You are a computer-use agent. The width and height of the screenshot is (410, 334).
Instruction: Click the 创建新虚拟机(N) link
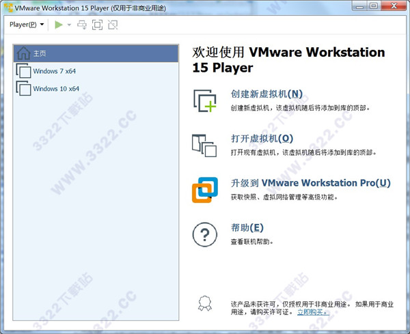point(266,94)
